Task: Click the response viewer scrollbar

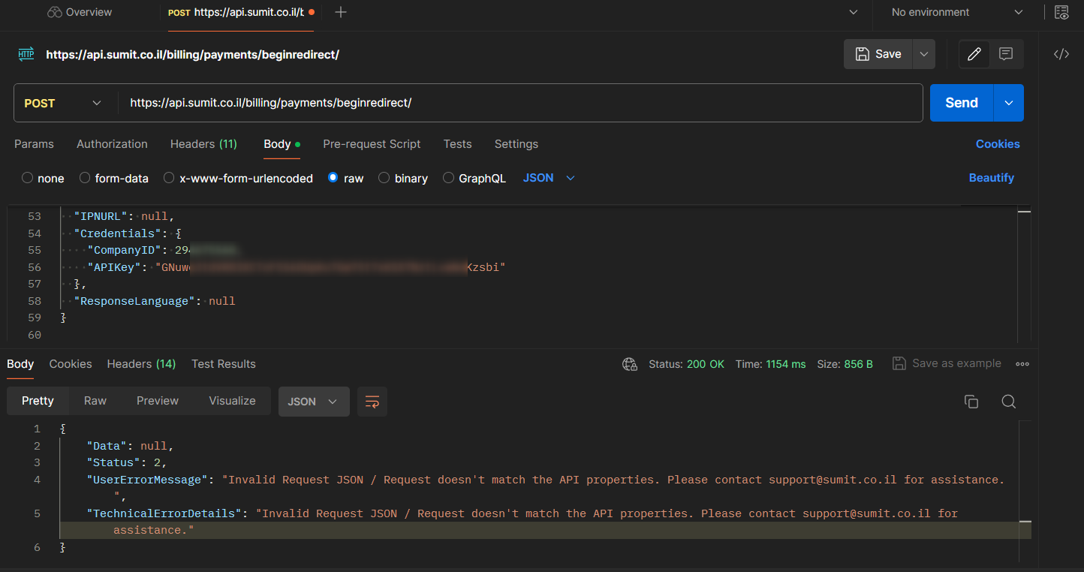Action: click(1025, 492)
